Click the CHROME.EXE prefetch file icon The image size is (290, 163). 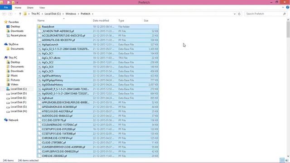39,138
